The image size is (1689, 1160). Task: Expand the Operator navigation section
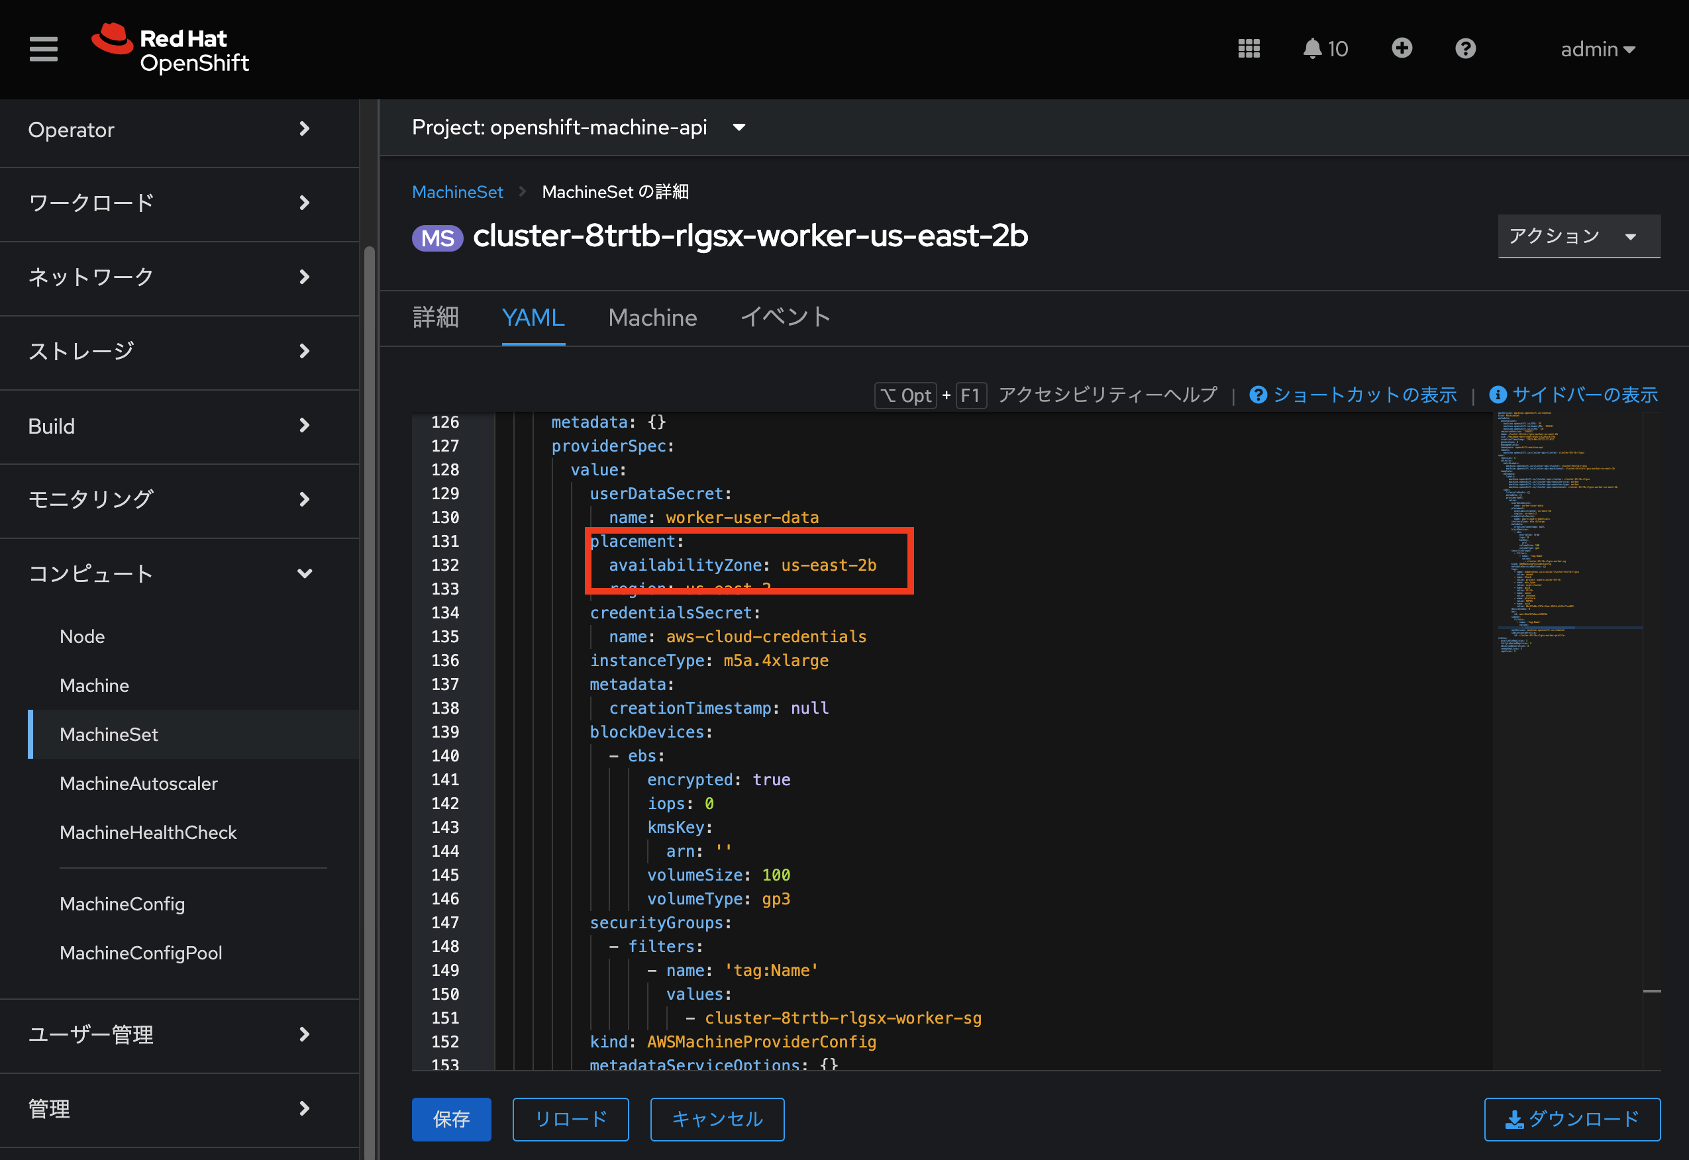tap(179, 130)
